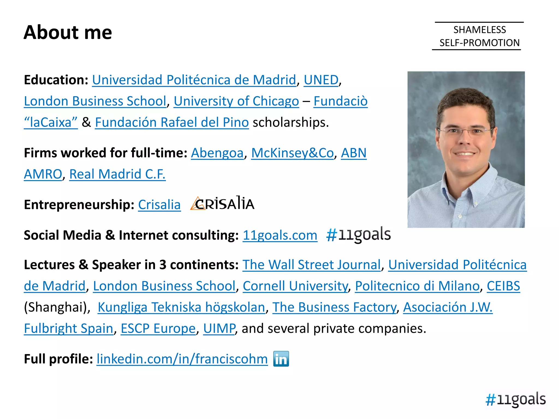559x419 pixels.
Task: Click the #11goals logo in the footer corner
Action: (x=516, y=399)
